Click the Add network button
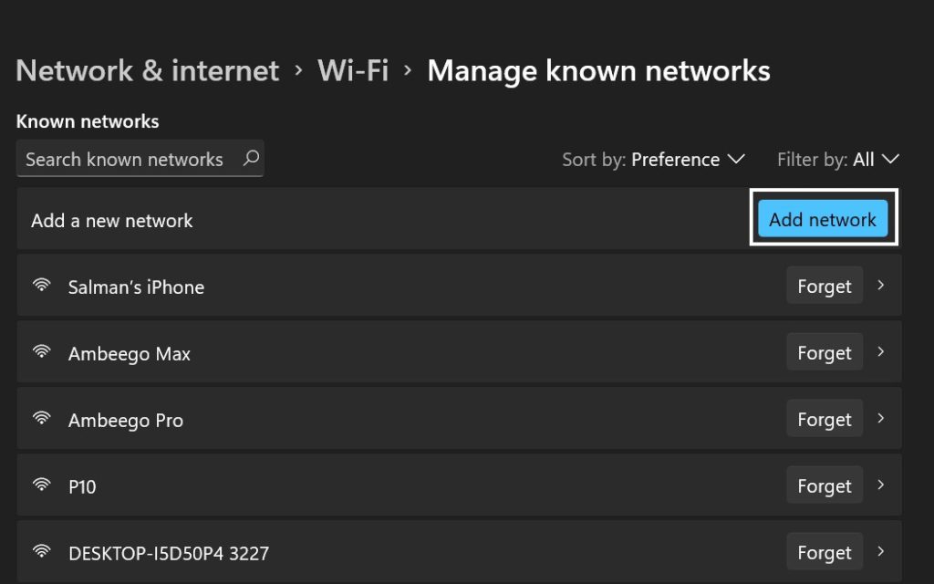 [x=822, y=219]
